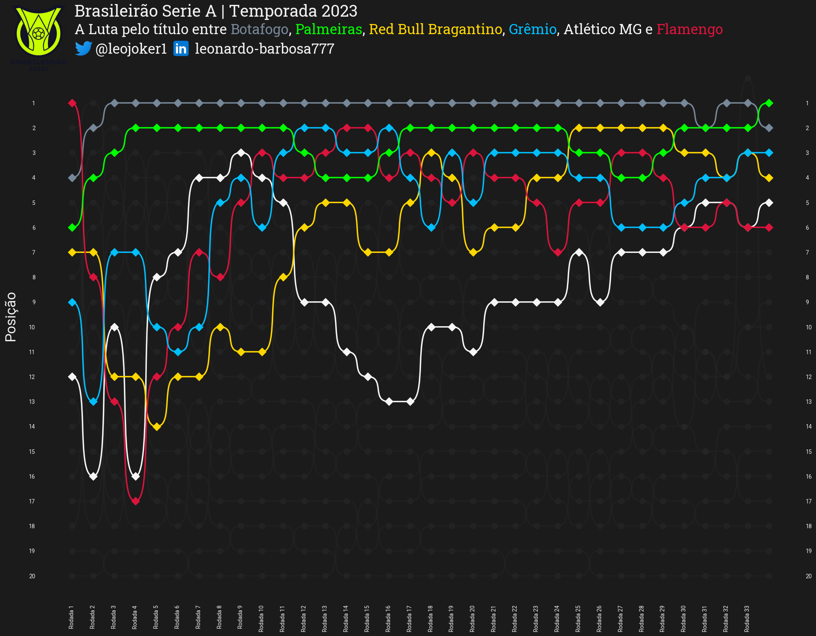Click the 'Rodada 17' x-axis label
The image size is (816, 636).
(409, 619)
